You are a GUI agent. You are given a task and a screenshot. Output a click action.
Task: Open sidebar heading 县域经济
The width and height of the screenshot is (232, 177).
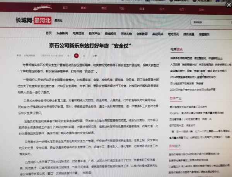pos(175,146)
